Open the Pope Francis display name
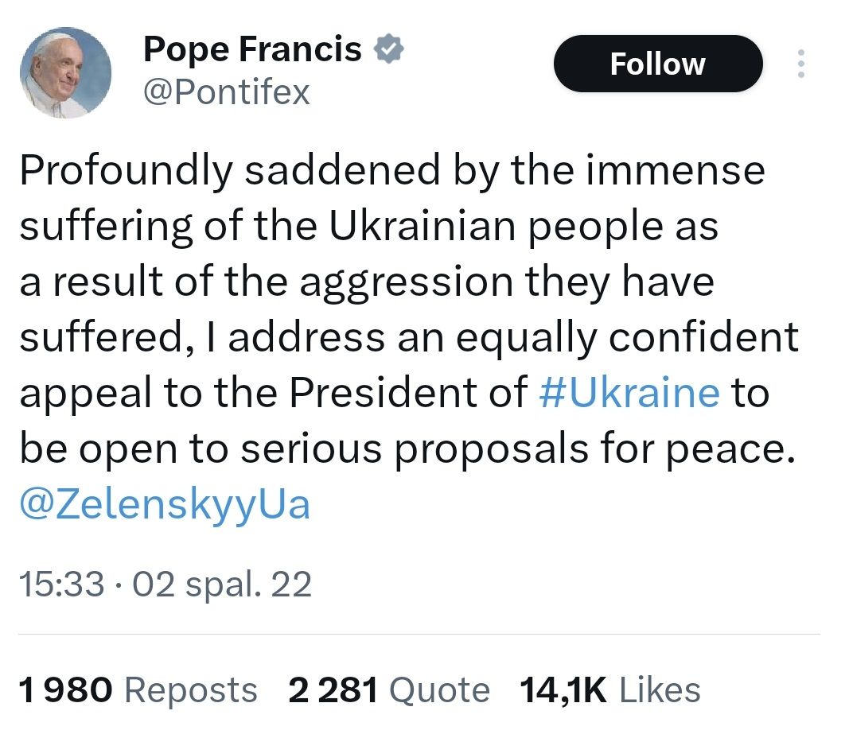 click(252, 51)
